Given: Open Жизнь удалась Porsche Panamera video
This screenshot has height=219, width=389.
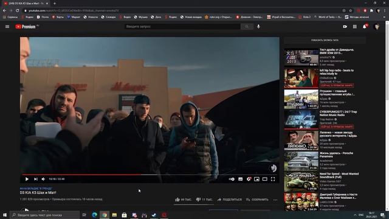Looking at the screenshot, I should coord(301,161).
